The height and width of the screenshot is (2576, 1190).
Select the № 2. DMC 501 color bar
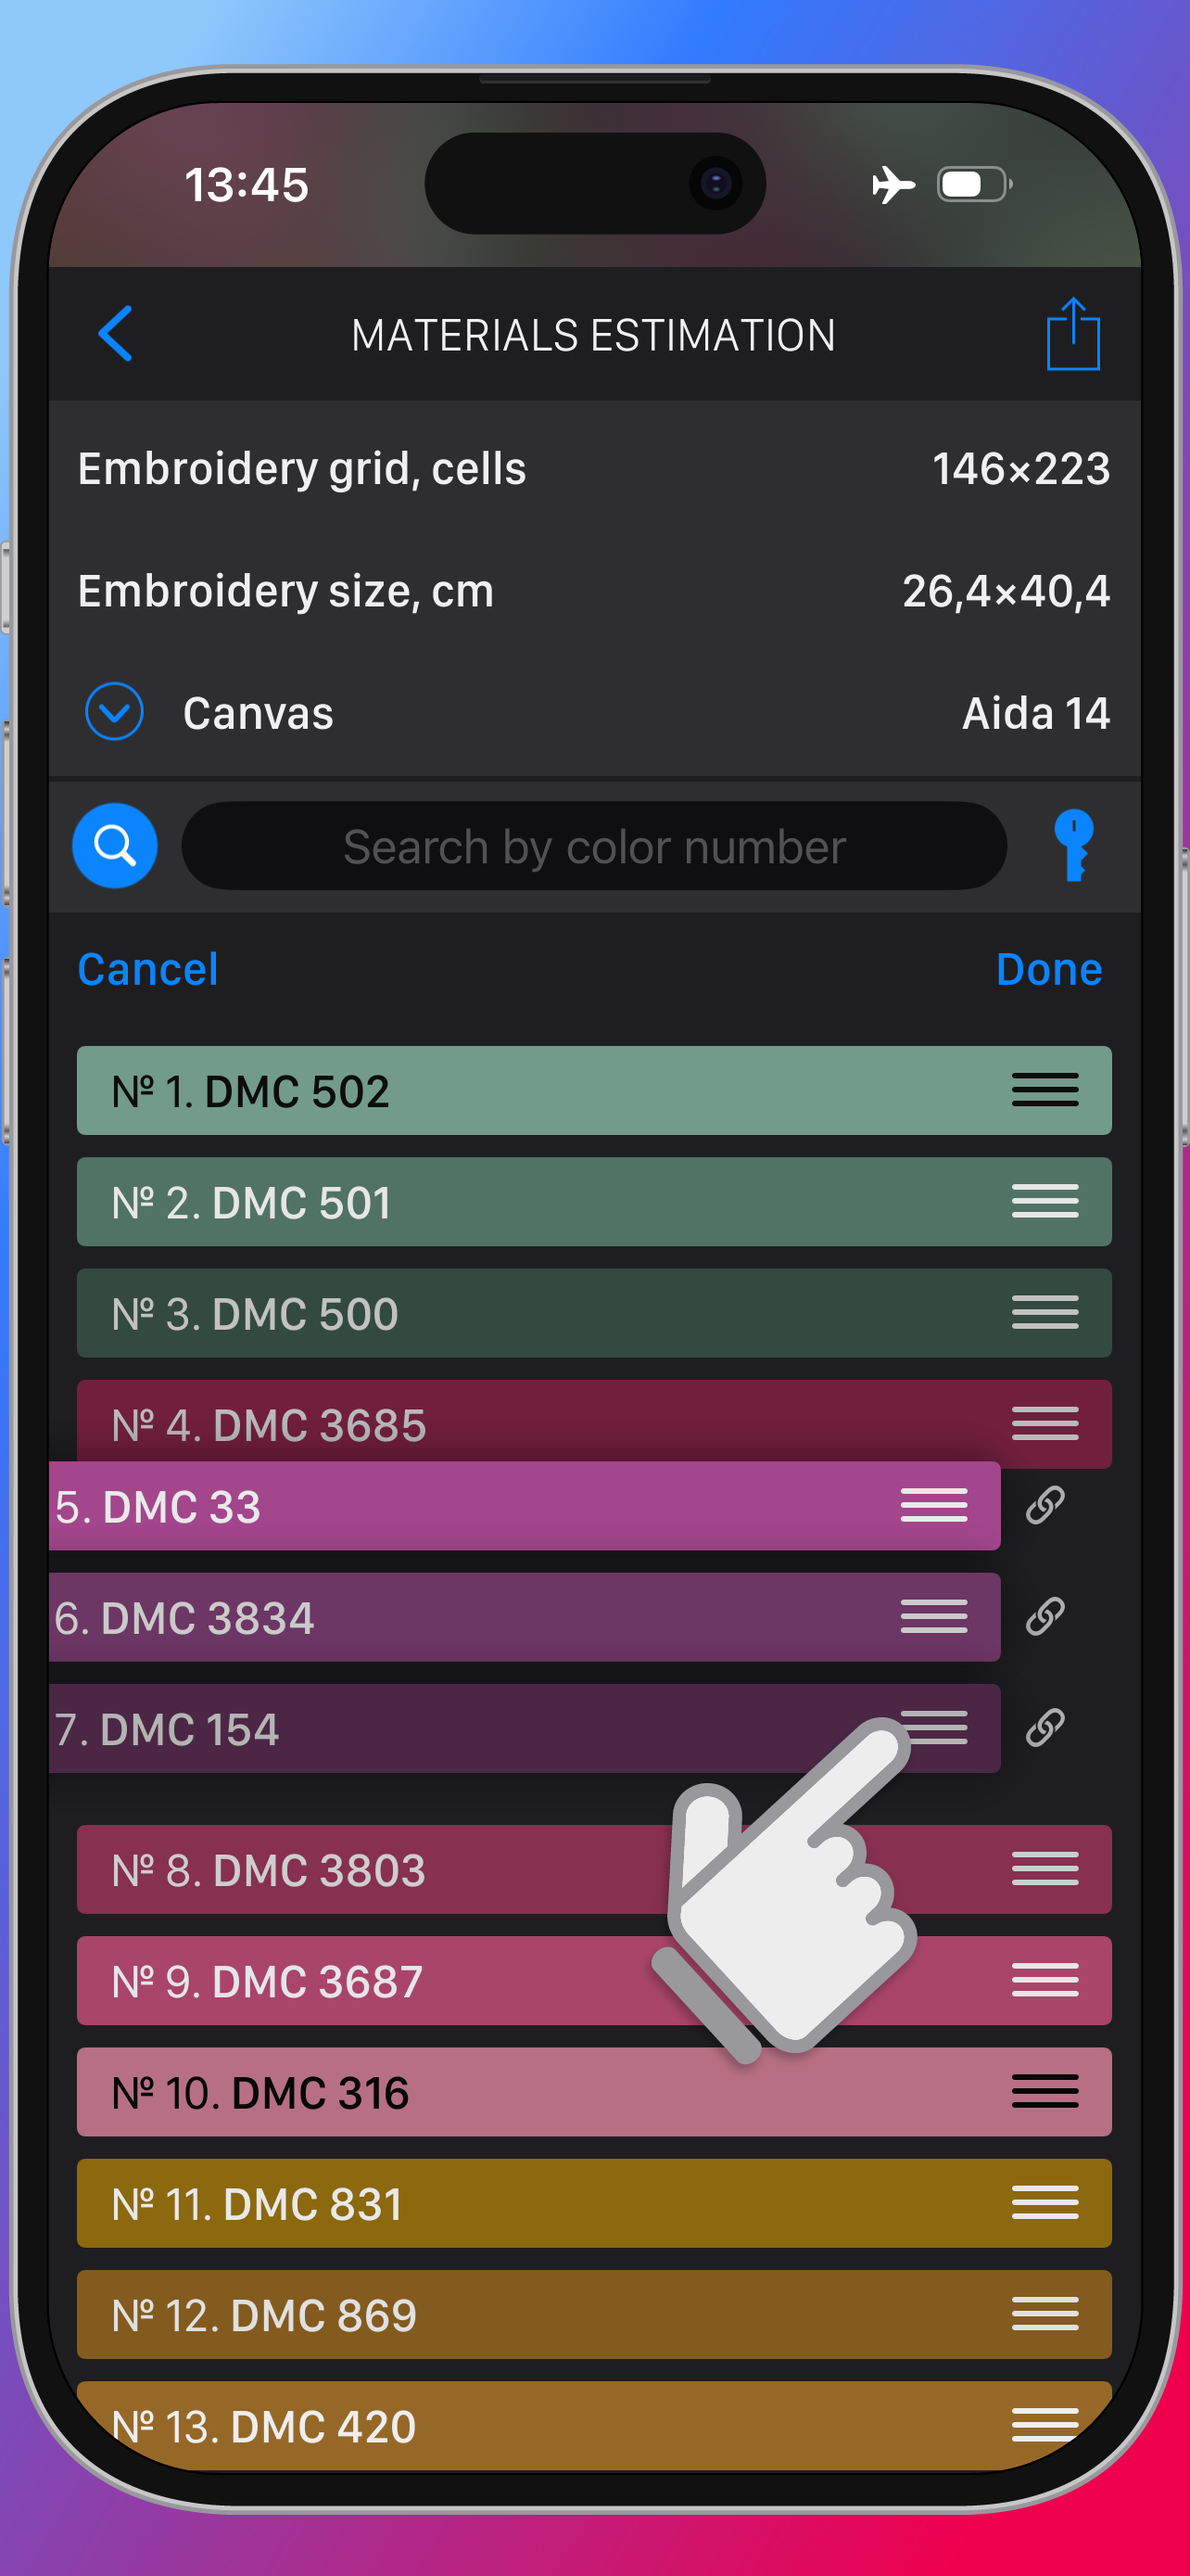tap(594, 1201)
